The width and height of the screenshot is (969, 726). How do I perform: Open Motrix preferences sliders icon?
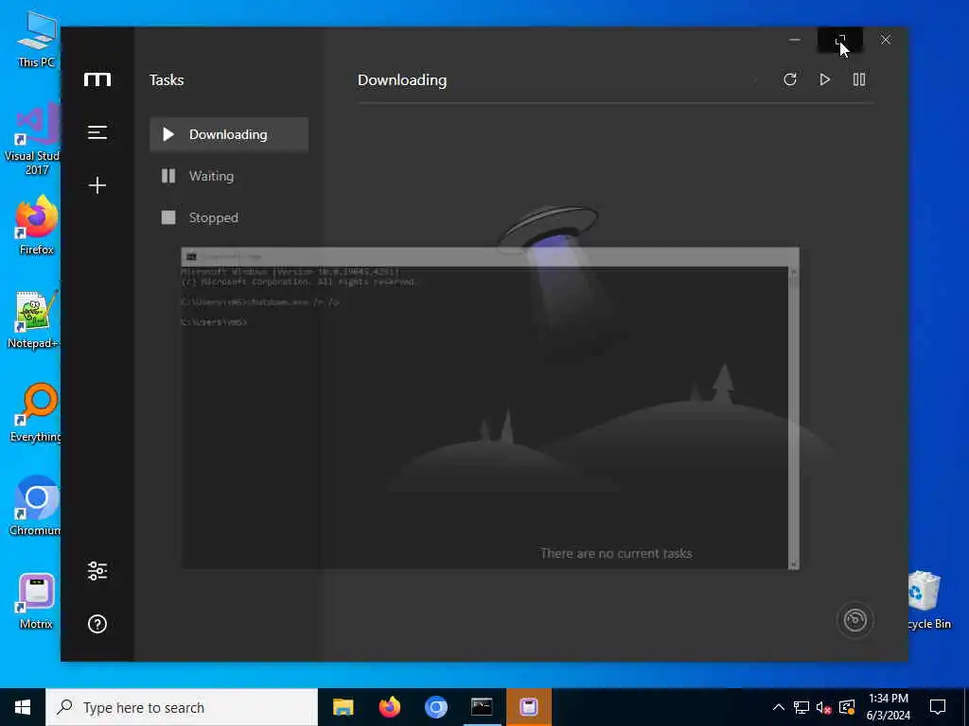pyautogui.click(x=97, y=571)
